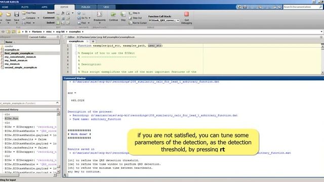
Task: Click the 'Mariano' path segment
Action: point(37,31)
